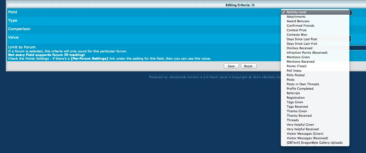Choose DragonByte Gallery Uploads option
This screenshot has height=153, width=366.
click(315, 143)
